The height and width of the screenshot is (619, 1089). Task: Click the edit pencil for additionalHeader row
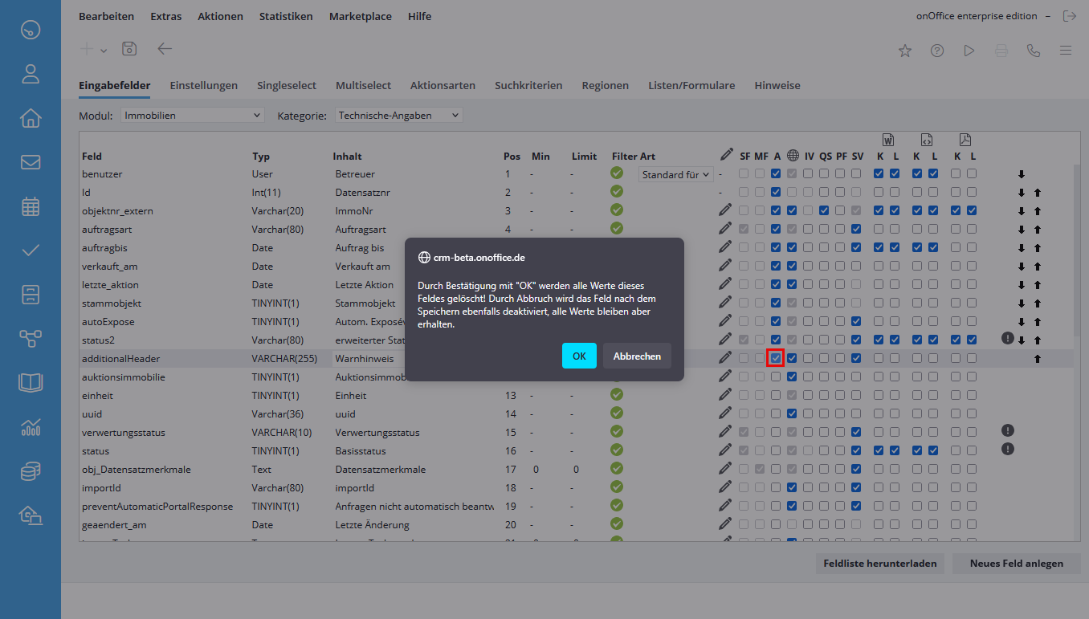click(726, 358)
